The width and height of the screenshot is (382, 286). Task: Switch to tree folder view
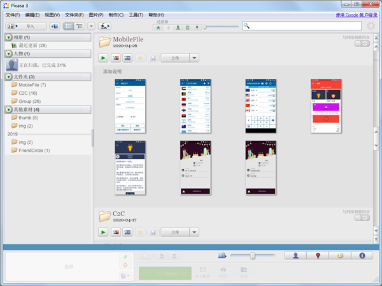pyautogui.click(x=81, y=26)
